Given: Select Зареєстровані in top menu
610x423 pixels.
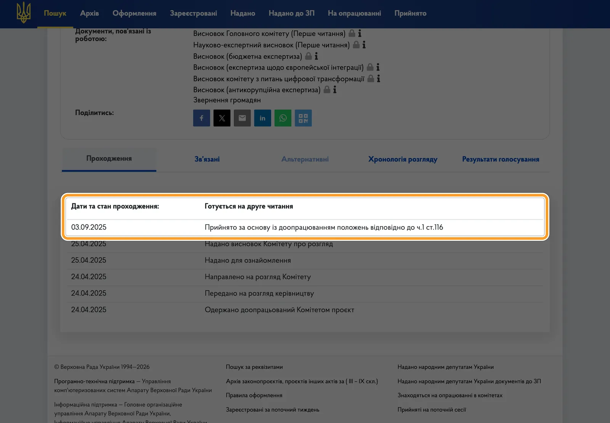Looking at the screenshot, I should click(x=193, y=13).
